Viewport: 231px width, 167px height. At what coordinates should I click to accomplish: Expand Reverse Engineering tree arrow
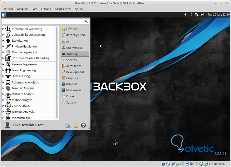click(x=3, y=64)
